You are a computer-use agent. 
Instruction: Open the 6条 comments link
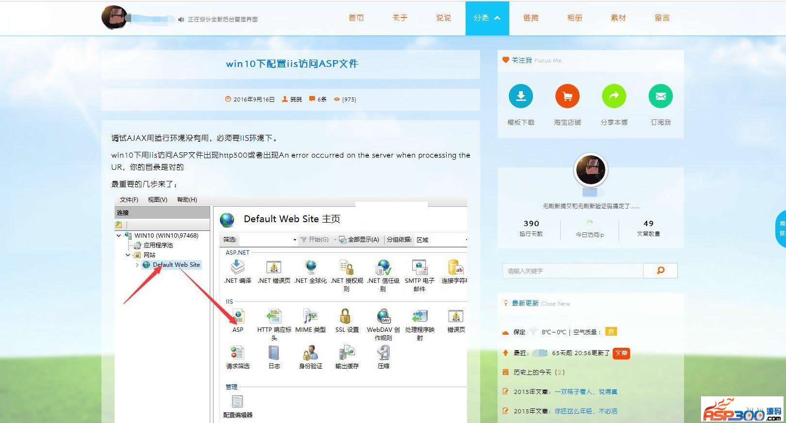(322, 99)
